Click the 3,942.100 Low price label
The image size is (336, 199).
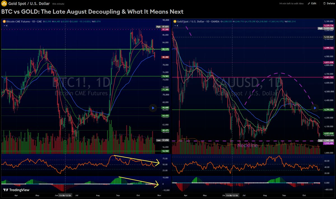[326, 141]
